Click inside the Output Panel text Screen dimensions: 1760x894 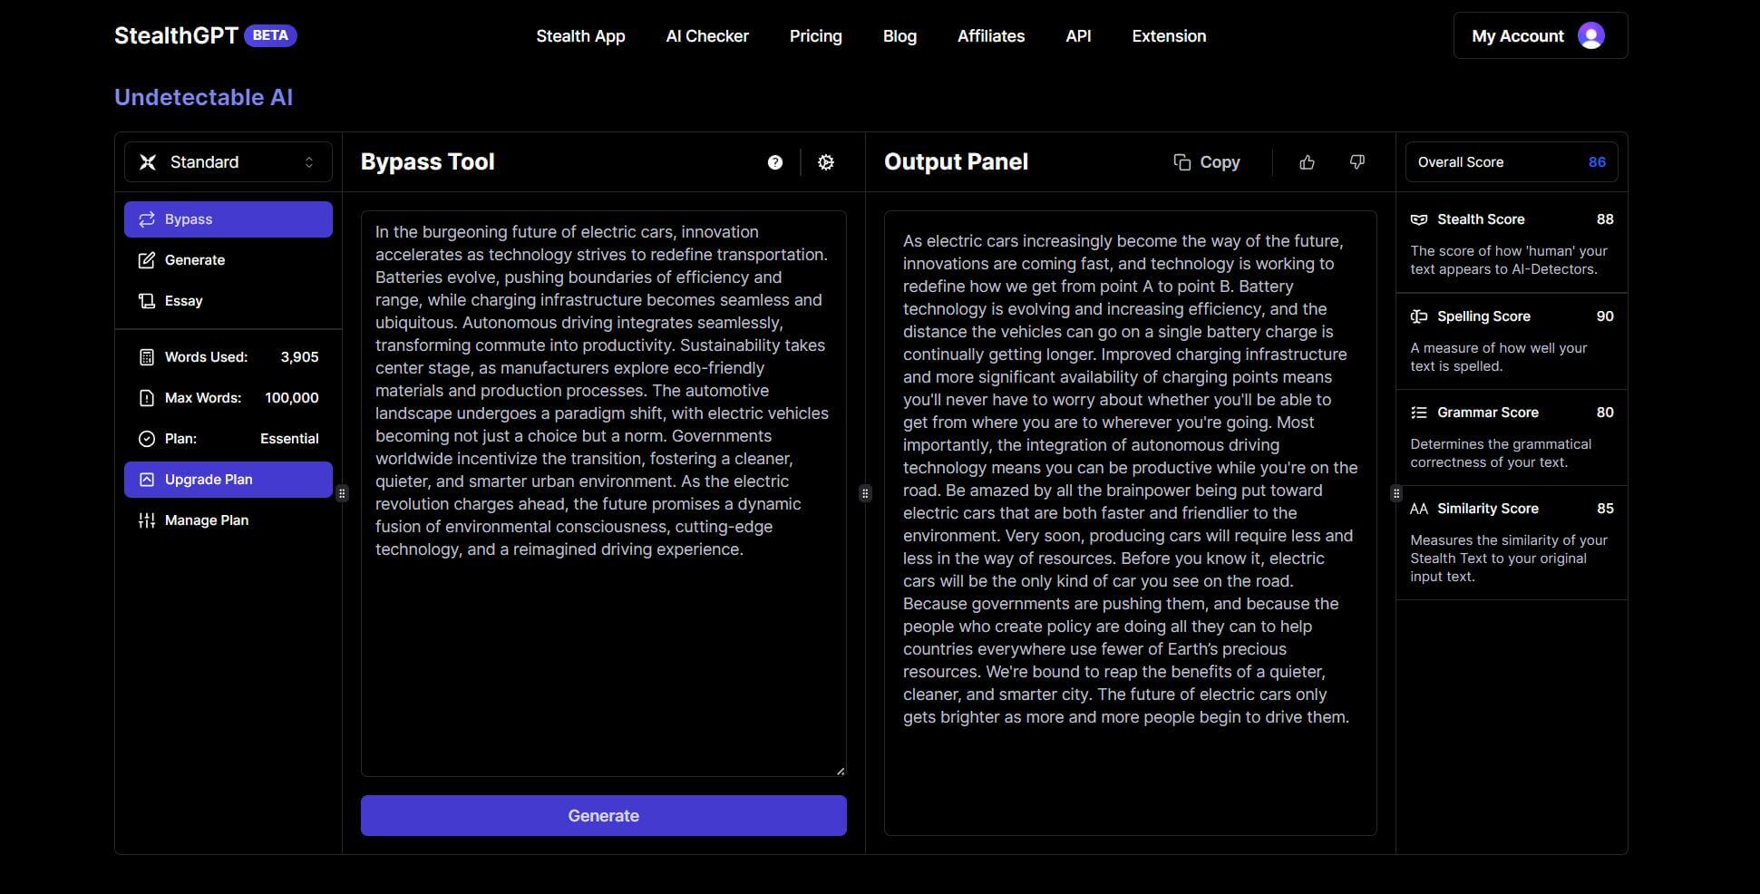[1130, 479]
